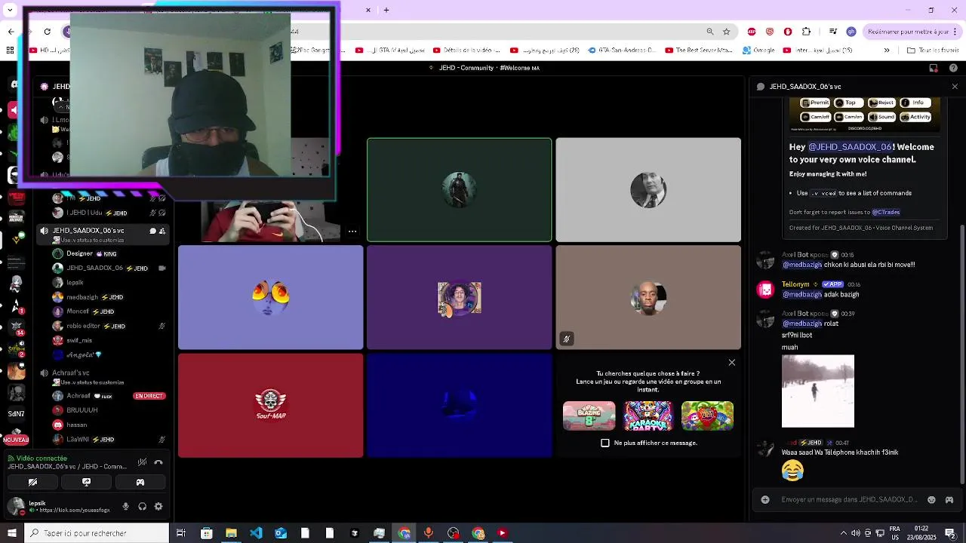
Task: Select Souf-MAR red participant tile
Action: (x=271, y=406)
